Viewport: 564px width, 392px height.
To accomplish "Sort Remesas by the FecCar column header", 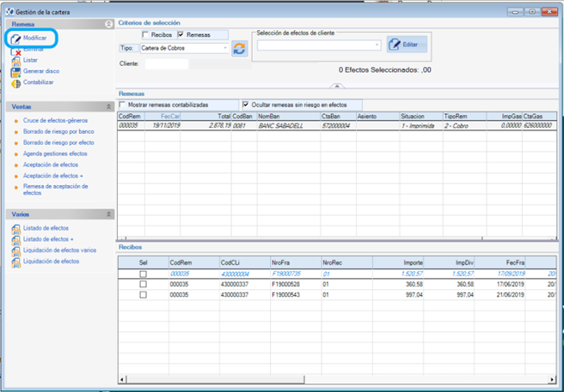I will point(162,117).
